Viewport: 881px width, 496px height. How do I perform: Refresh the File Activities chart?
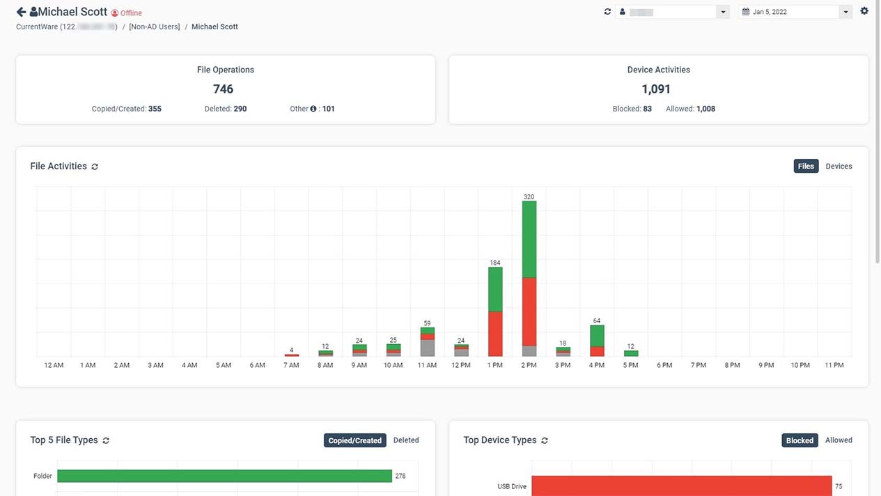[x=95, y=166]
